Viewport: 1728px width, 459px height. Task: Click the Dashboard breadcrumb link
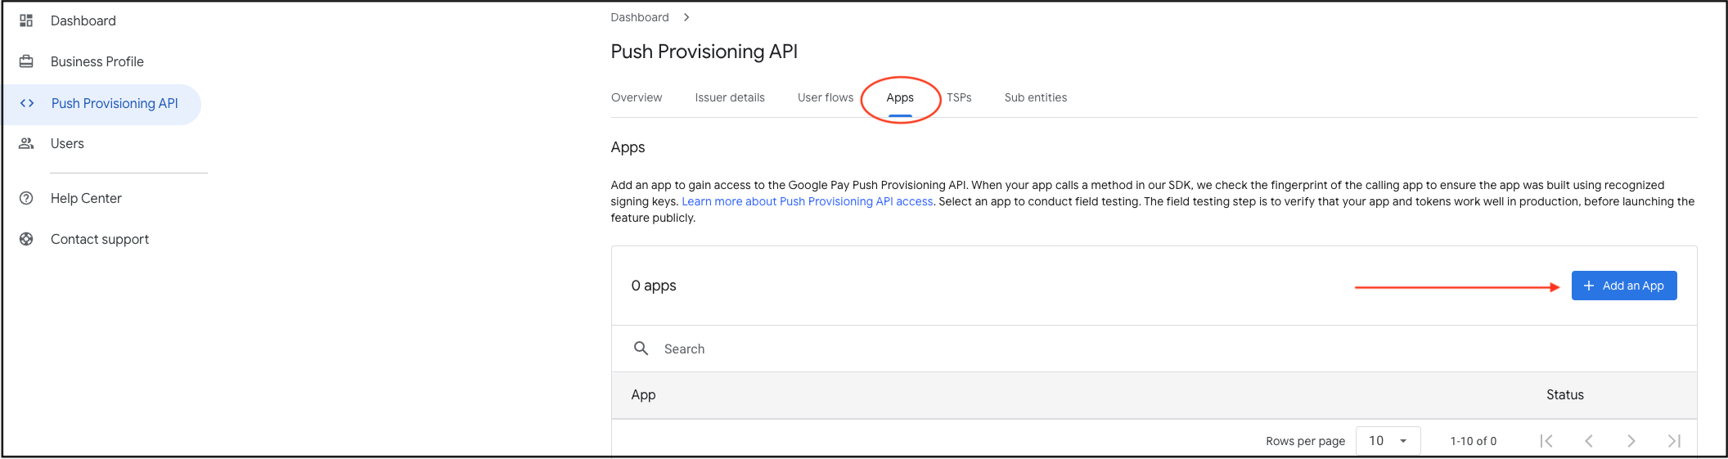coord(640,17)
